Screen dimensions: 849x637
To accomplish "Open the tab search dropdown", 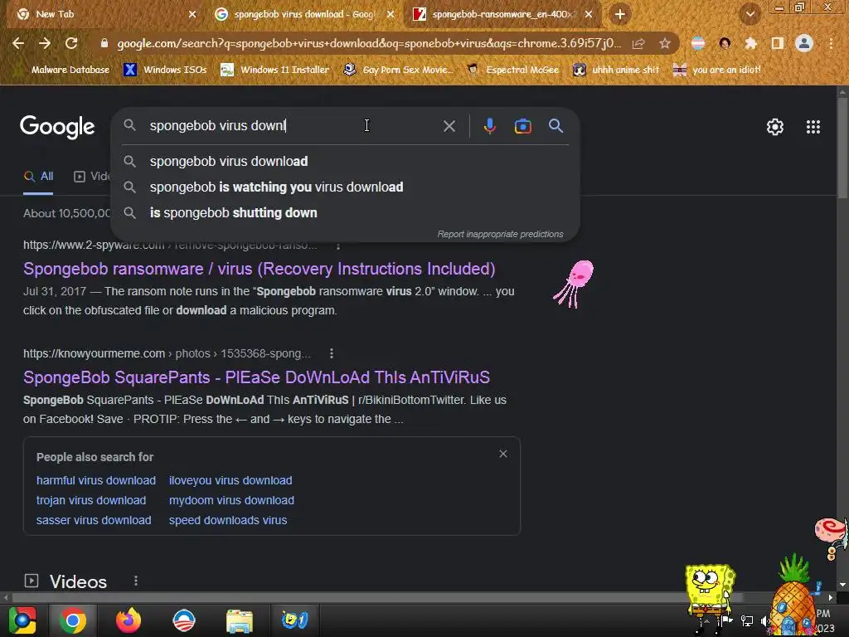I will [x=750, y=14].
